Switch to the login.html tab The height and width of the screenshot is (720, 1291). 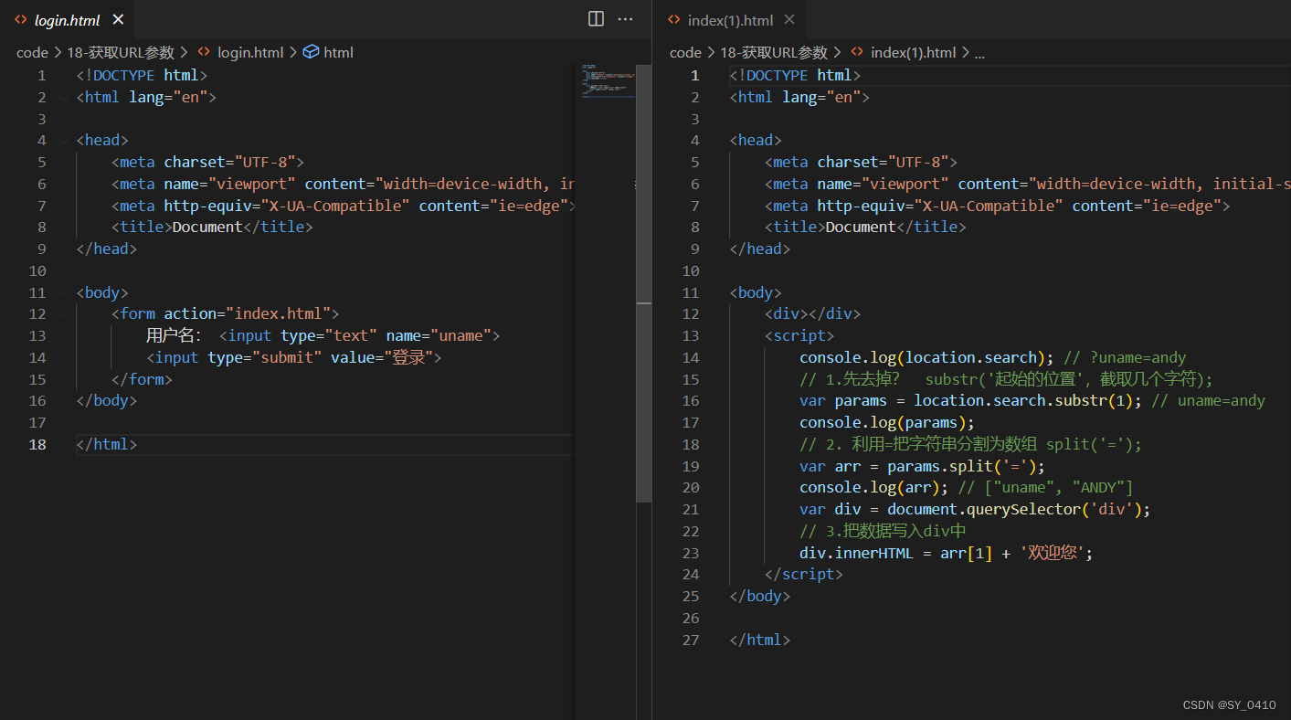coord(68,19)
